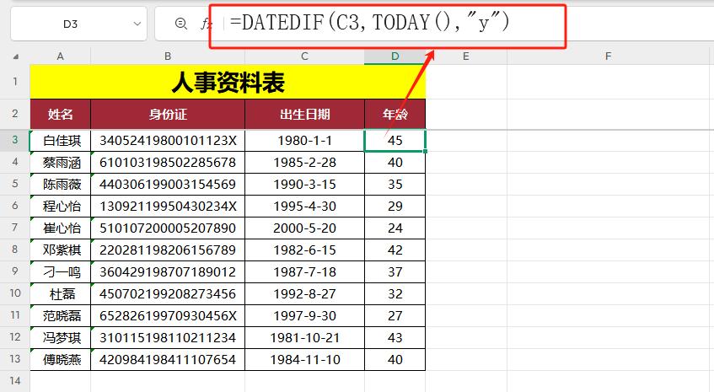714x392 pixels.
Task: Click birth date cell 1985-2-28
Action: tap(304, 163)
